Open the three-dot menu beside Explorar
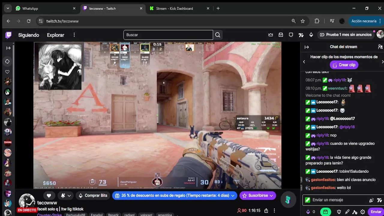384x216 pixels. coord(74,35)
